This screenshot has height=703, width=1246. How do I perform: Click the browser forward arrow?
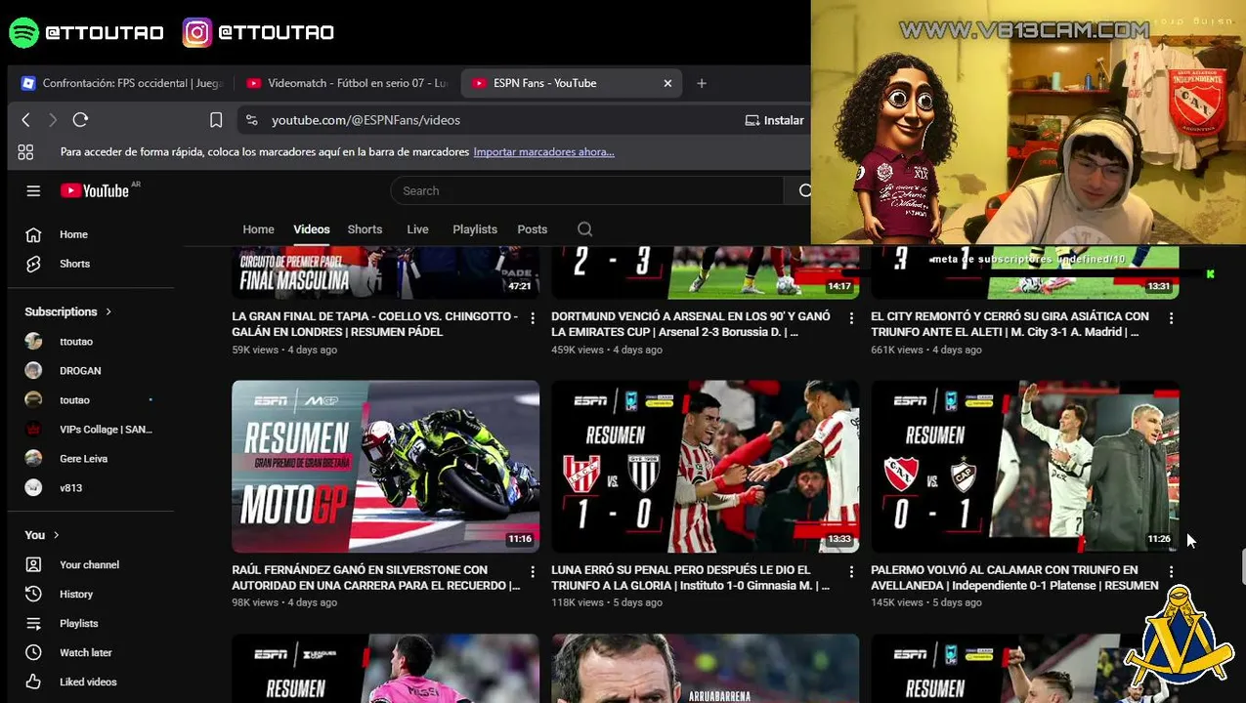[53, 120]
